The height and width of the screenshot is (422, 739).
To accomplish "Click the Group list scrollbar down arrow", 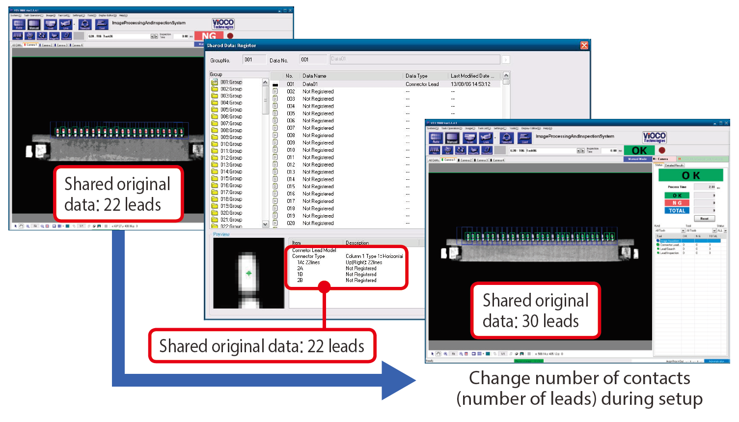I will (x=265, y=224).
